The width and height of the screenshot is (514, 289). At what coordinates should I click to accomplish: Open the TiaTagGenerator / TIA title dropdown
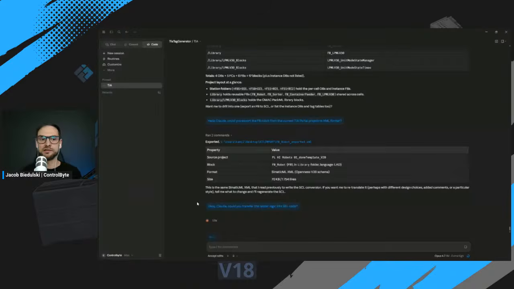[185, 41]
